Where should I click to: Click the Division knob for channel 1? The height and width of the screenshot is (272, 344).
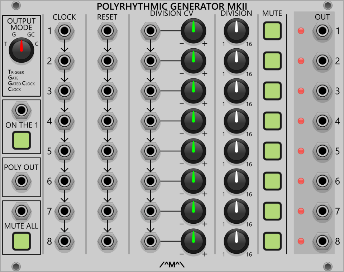coord(236,31)
